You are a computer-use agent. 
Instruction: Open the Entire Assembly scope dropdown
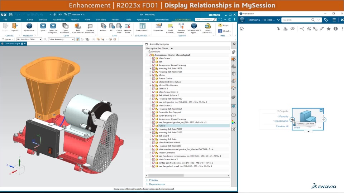61,39
